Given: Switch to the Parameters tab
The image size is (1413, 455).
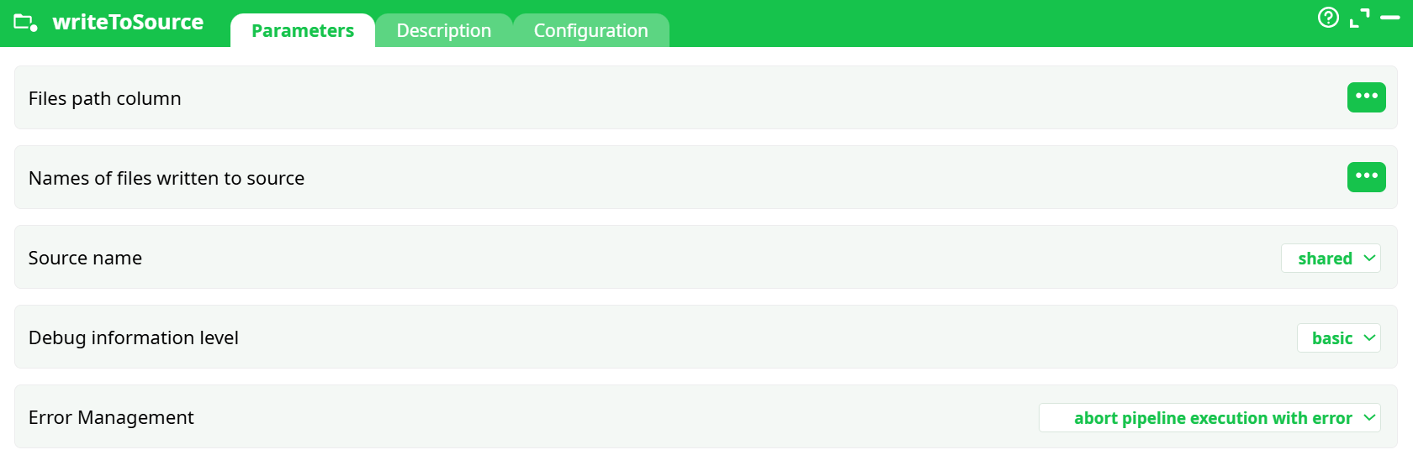Looking at the screenshot, I should coord(303,31).
